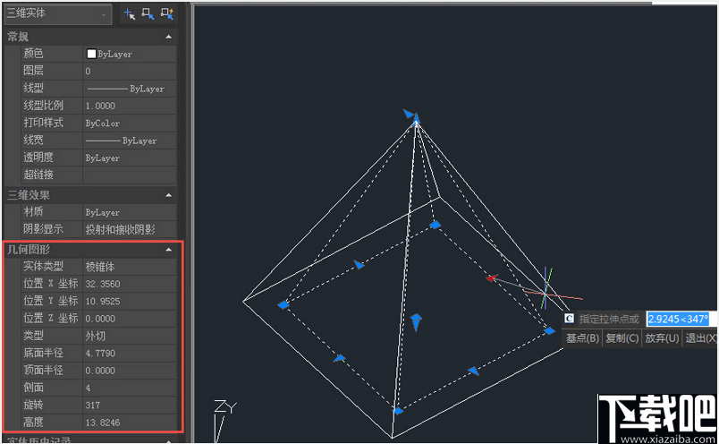Click the apex grip of the pyramid
This screenshot has width=719, height=444.
coord(417,121)
